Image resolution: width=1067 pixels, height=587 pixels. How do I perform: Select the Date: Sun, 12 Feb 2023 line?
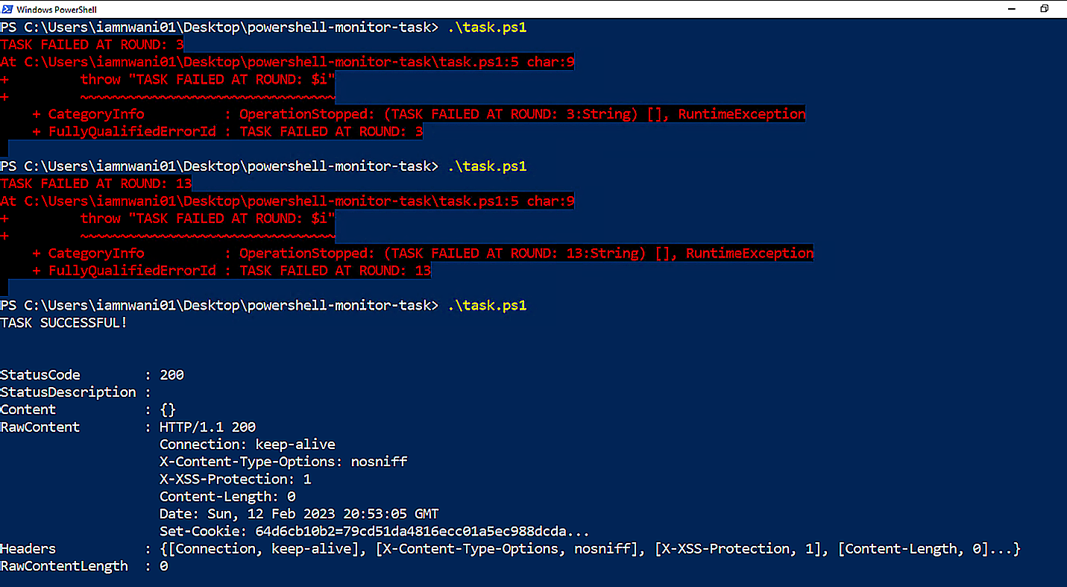pyautogui.click(x=298, y=513)
